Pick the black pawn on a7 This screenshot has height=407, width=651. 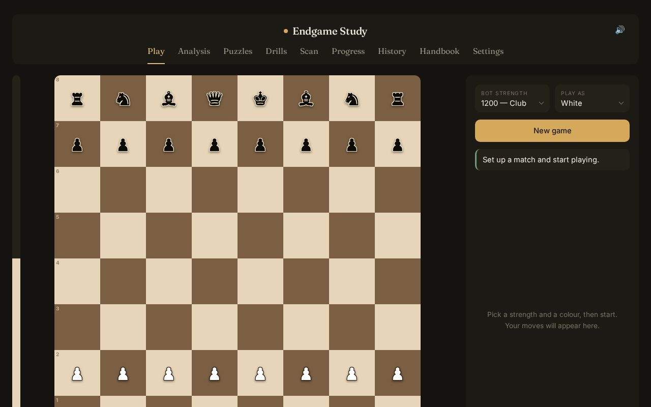point(77,144)
